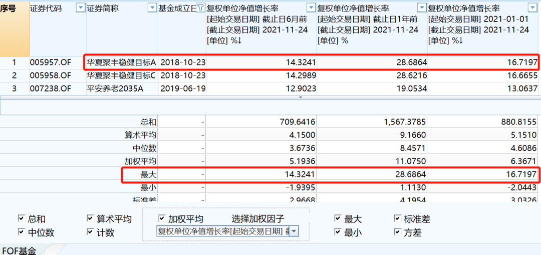Toggle the 最小 checkbox
The image size is (541, 255).
click(338, 231)
